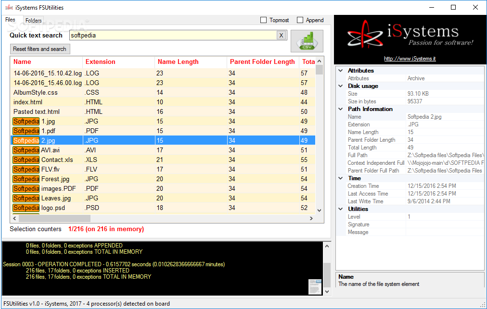This screenshot has height=309, width=487.
Task: Export results with the CSV icon button
Action: (307, 41)
